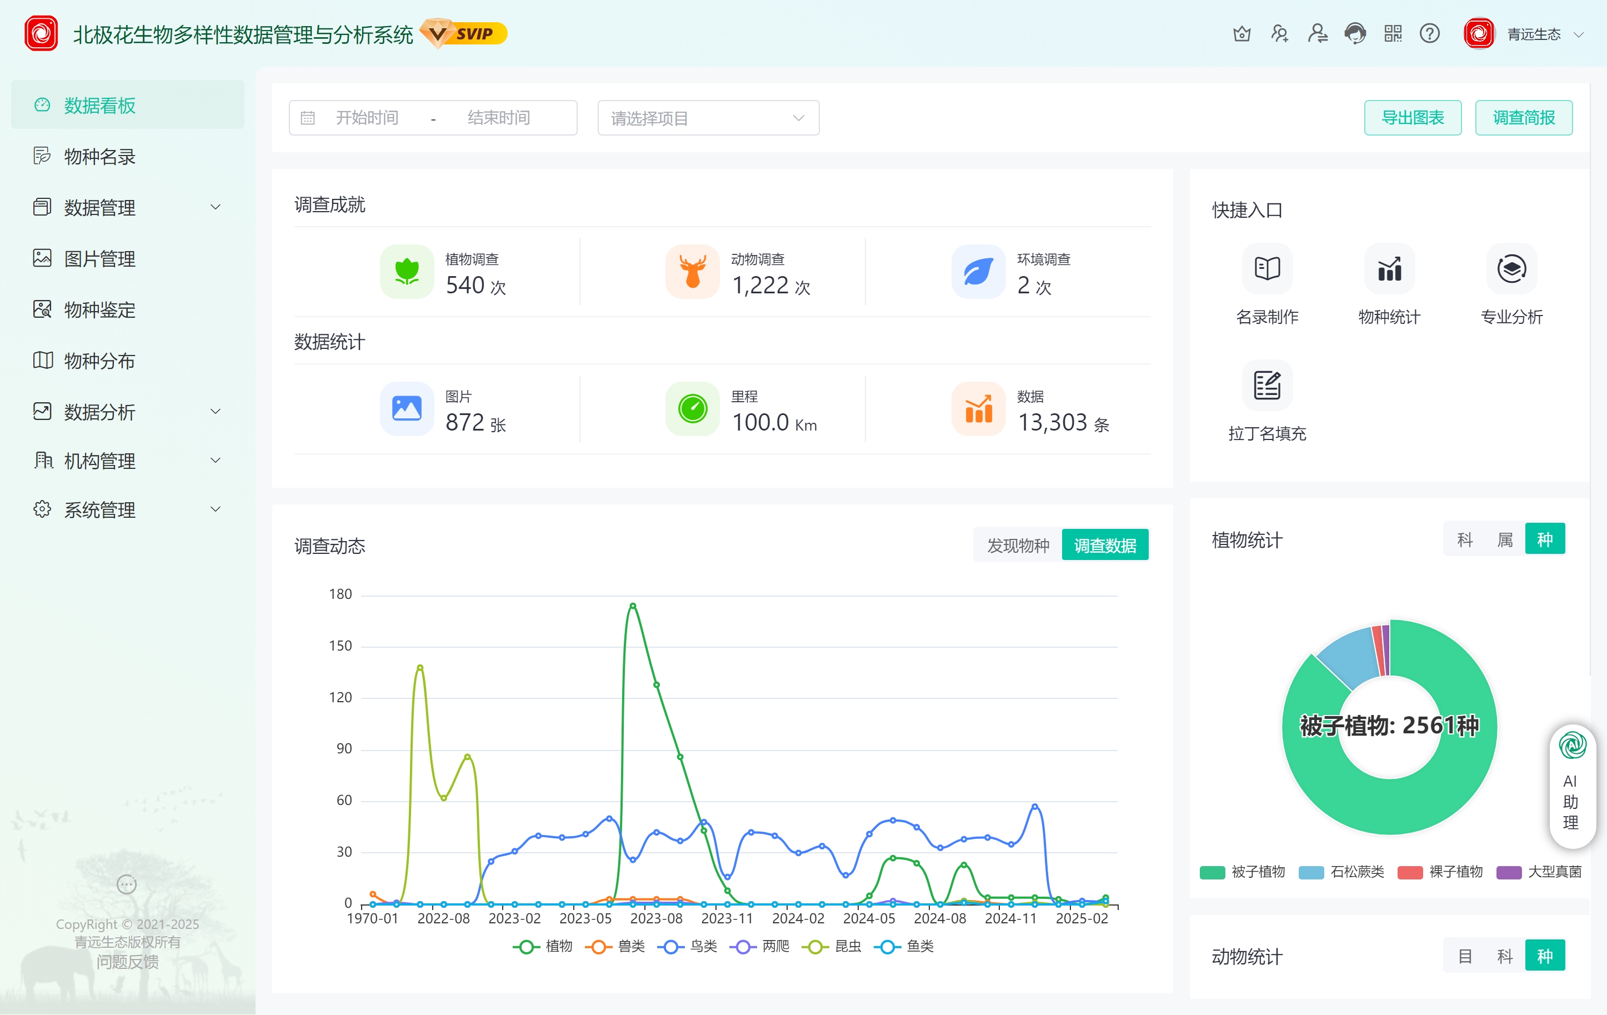1607x1015 pixels.
Task: Open 数据看板 in sidebar
Action: point(127,106)
